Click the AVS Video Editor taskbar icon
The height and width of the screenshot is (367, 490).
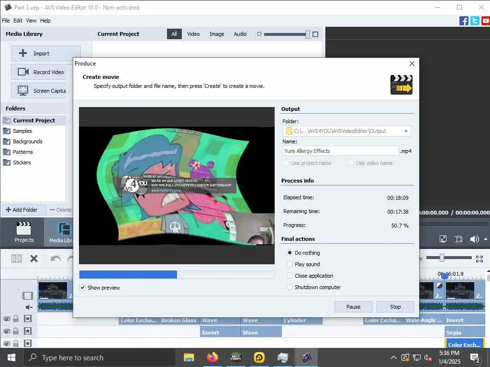click(x=306, y=357)
